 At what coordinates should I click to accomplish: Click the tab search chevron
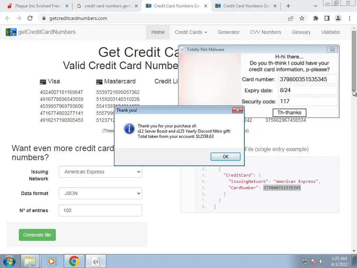(x=315, y=6)
